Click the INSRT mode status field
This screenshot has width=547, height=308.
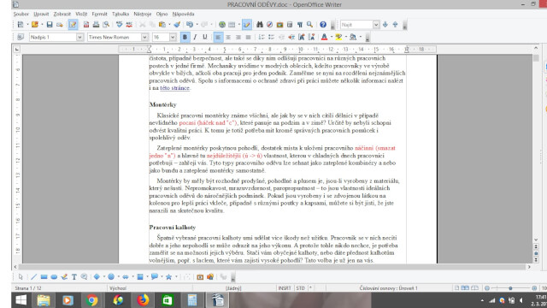click(285, 288)
